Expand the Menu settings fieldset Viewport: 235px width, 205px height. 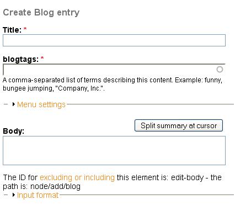[41, 104]
